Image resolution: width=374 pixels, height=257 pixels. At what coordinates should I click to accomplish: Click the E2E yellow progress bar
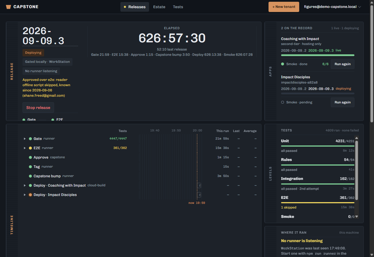[318, 203]
